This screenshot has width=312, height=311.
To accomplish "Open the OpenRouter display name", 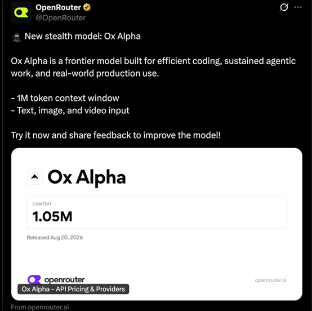I will (58, 7).
